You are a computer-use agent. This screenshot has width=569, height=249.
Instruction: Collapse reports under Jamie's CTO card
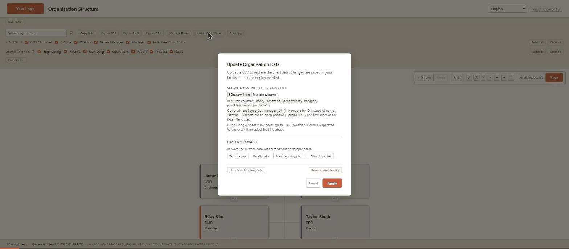tap(234, 198)
